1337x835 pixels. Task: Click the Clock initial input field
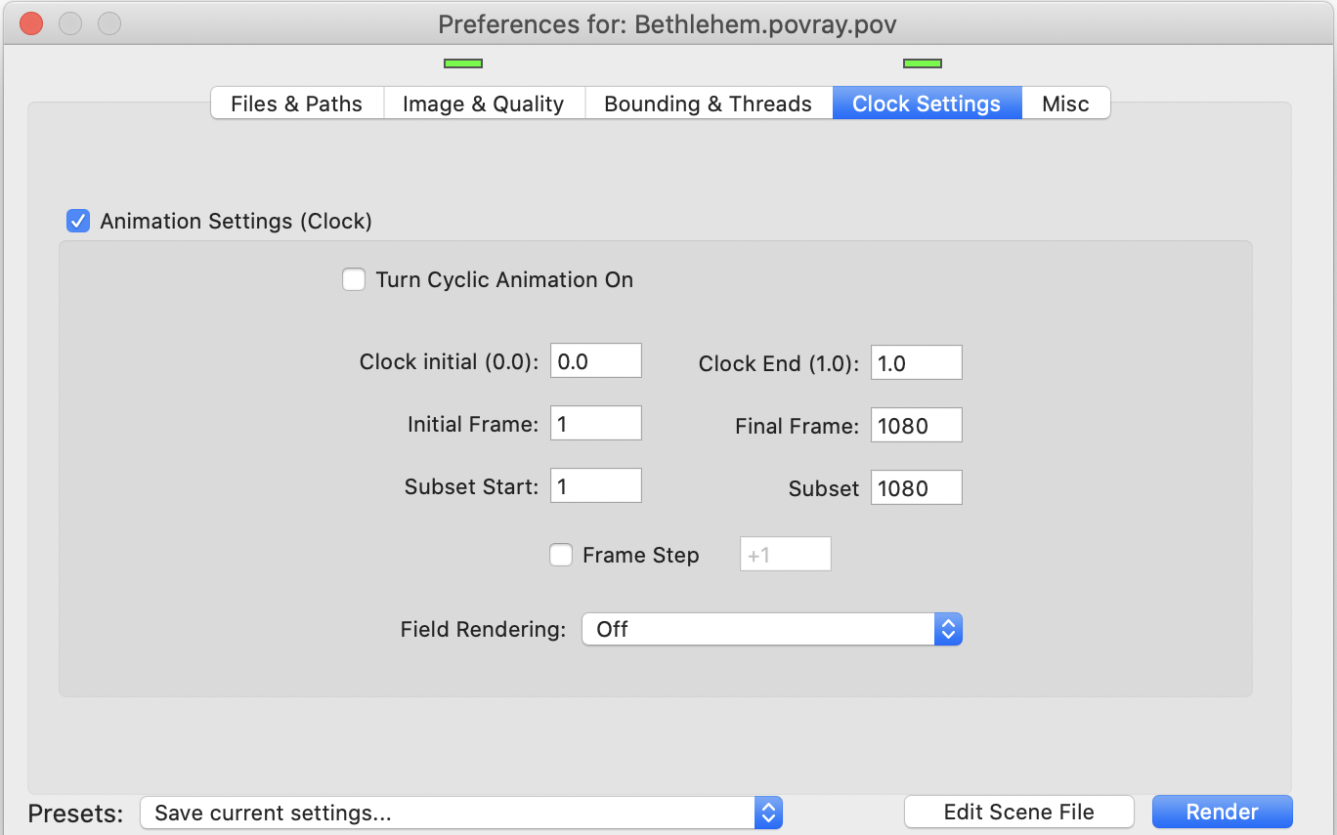tap(595, 361)
